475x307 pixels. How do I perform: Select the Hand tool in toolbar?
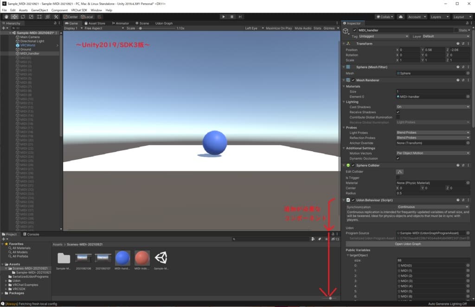tap(6, 17)
